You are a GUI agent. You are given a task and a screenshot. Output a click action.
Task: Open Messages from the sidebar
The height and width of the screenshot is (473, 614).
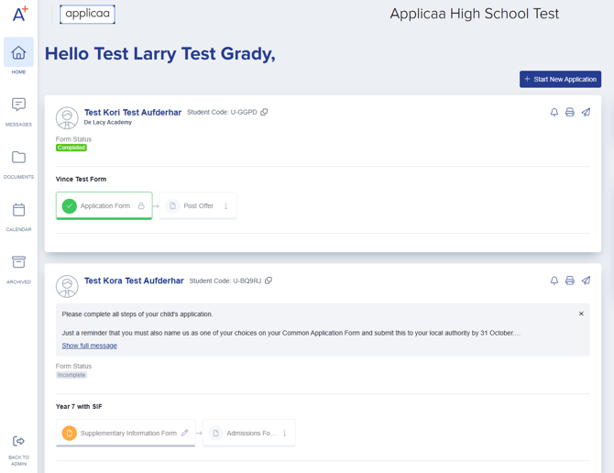click(18, 109)
